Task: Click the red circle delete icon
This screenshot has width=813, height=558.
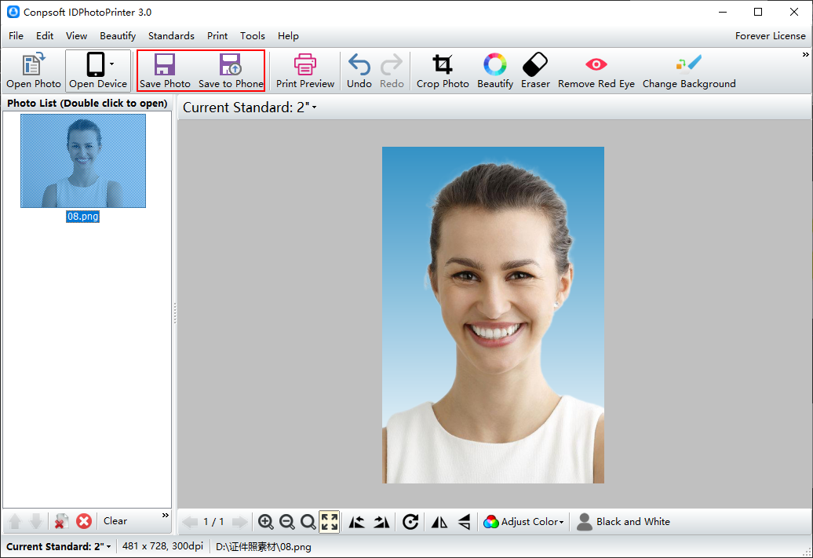Action: (x=83, y=521)
